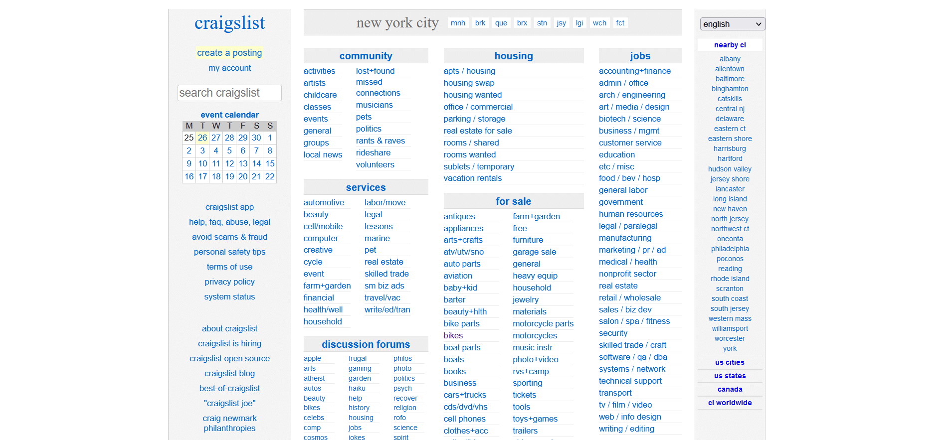
Task: Collapse the nearby cl section
Action: click(x=730, y=45)
